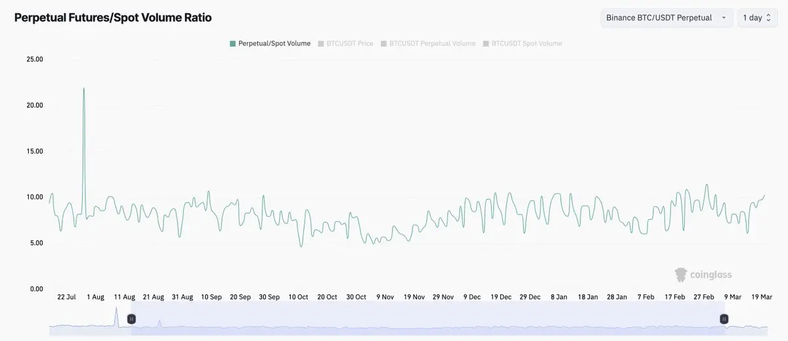Click the BTCUSDT Perpetual Volume legend square

384,43
